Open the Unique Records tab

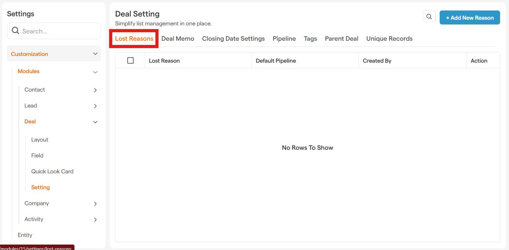point(389,38)
